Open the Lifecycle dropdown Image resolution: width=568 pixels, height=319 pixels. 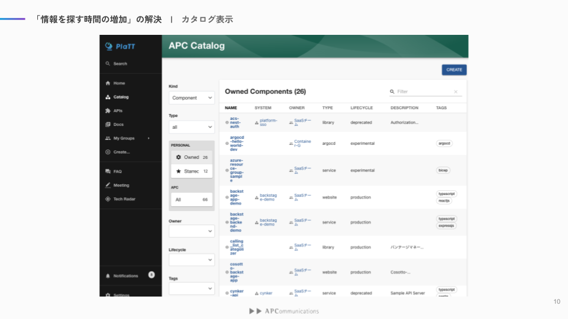192,260
